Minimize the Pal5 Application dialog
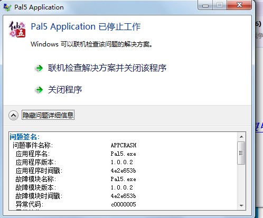 point(205,5)
